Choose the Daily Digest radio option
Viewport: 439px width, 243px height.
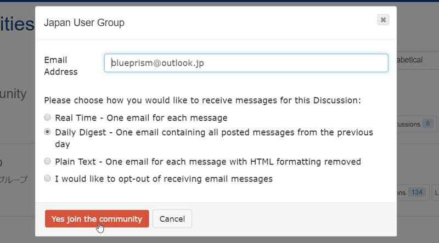(48, 132)
